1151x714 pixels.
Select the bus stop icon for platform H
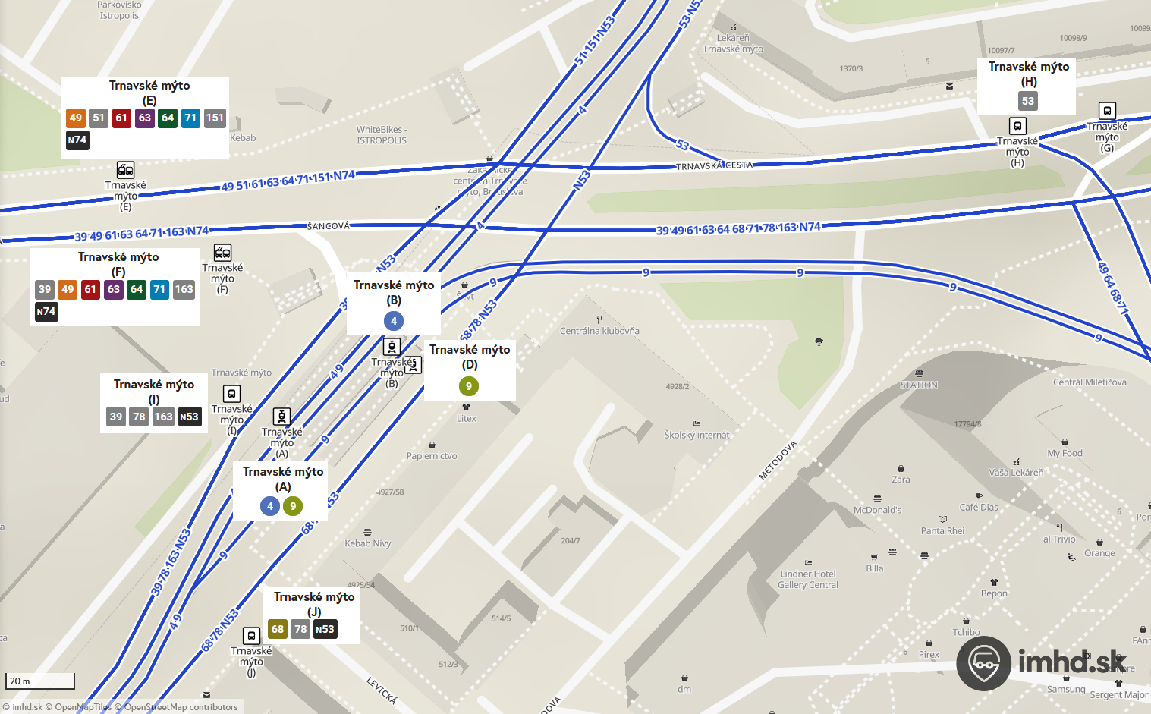1017,126
